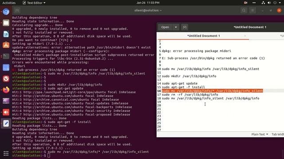Viewport: 284px width, 159px height.
Task: Click line number 27 in editor gutter
Action: click(159, 130)
